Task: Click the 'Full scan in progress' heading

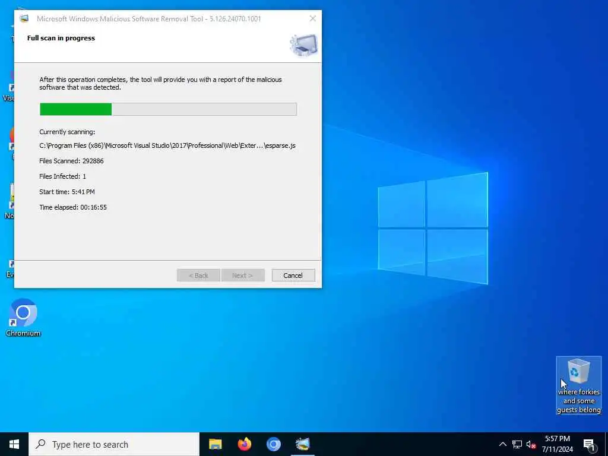Action: click(61, 38)
